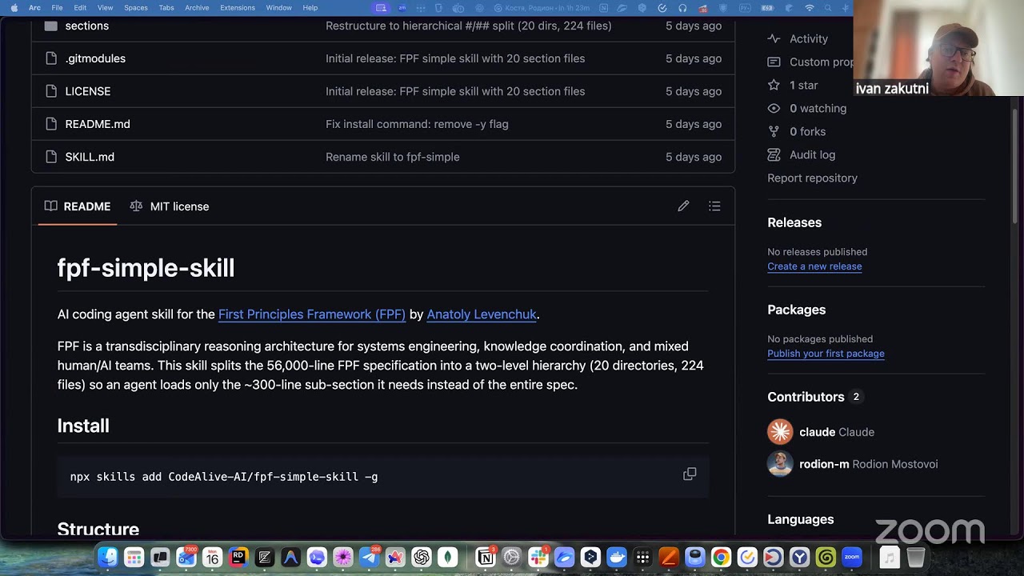Open Notion from the Dock
The height and width of the screenshot is (576, 1024).
point(486,558)
